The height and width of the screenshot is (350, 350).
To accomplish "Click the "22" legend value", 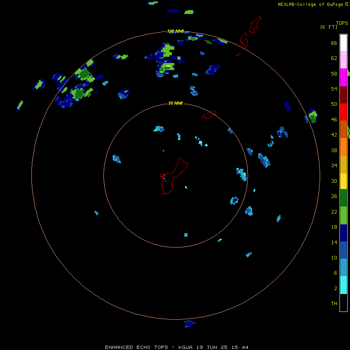I will 334,212.
